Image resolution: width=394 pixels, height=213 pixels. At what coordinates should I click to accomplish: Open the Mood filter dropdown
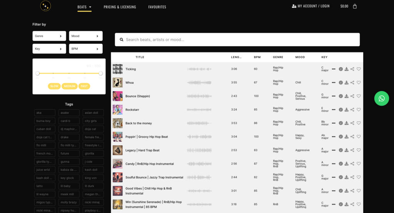[x=86, y=36]
